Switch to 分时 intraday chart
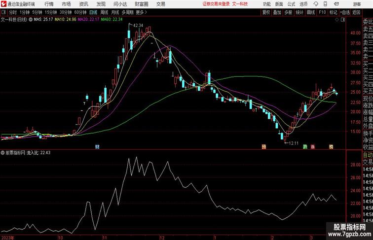The image size is (373, 240). coord(13,12)
